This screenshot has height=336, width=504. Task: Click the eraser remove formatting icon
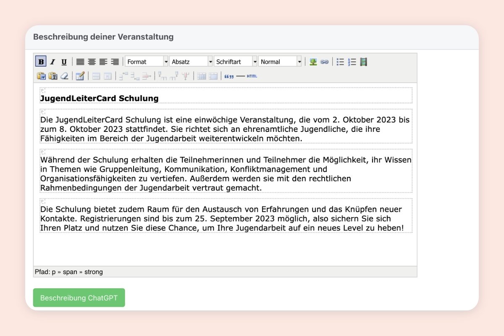(x=64, y=76)
